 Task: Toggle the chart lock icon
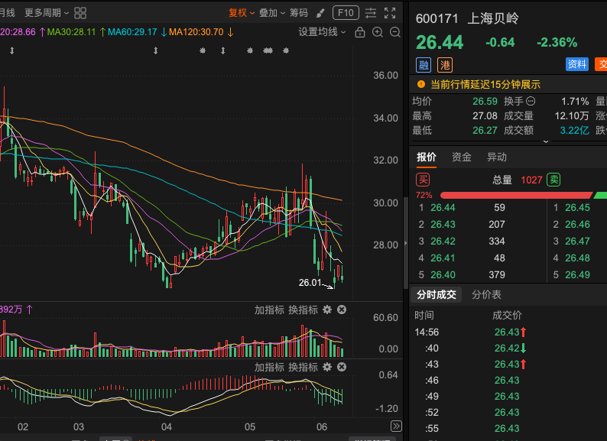360,32
